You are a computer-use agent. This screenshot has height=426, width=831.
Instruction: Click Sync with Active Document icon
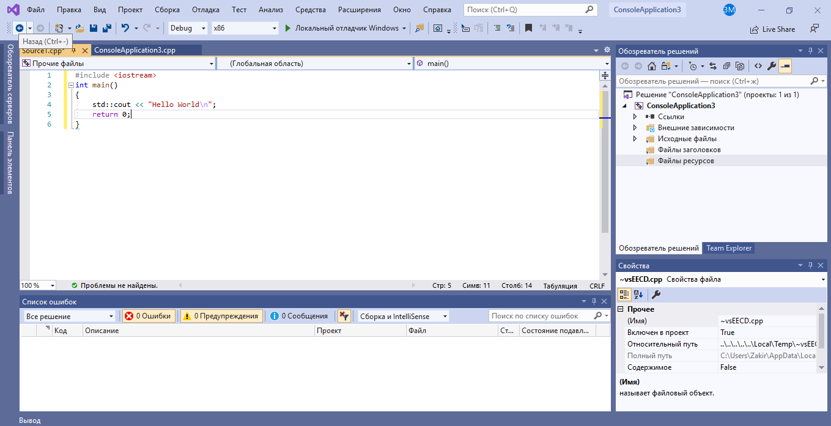[713, 66]
